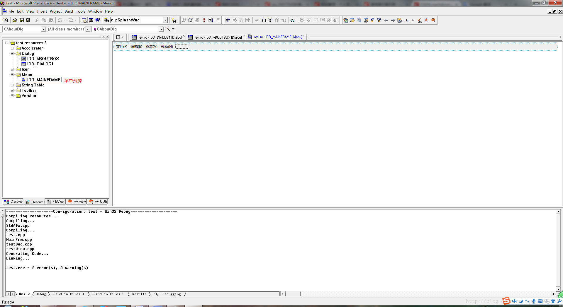This screenshot has height=307, width=563.
Task: Open the Build menu
Action: point(69,11)
